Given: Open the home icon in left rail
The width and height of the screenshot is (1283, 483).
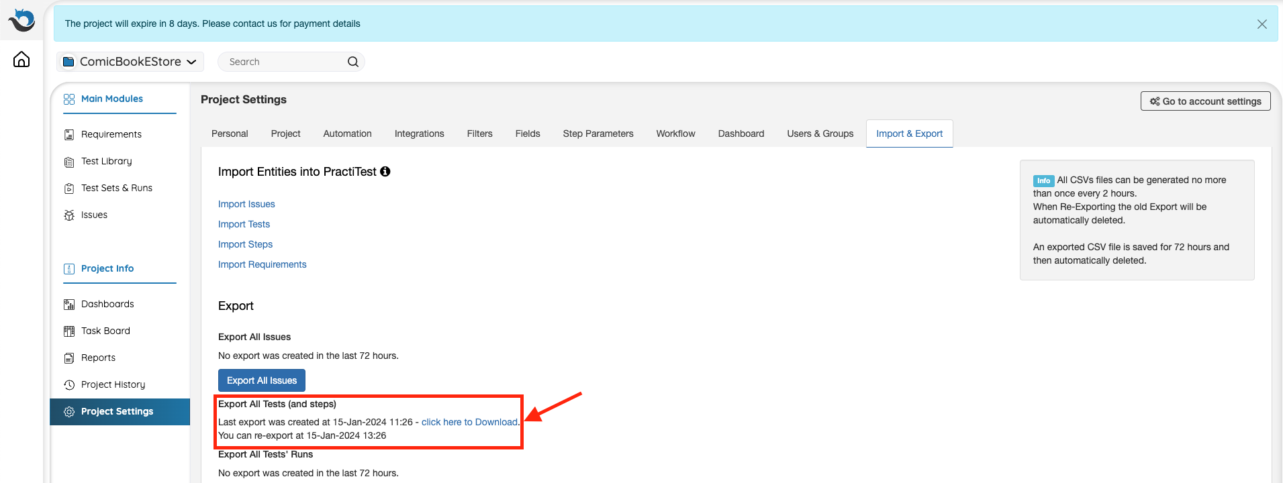Looking at the screenshot, I should pos(21,60).
